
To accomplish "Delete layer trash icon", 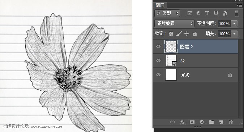I will pos(231,122).
